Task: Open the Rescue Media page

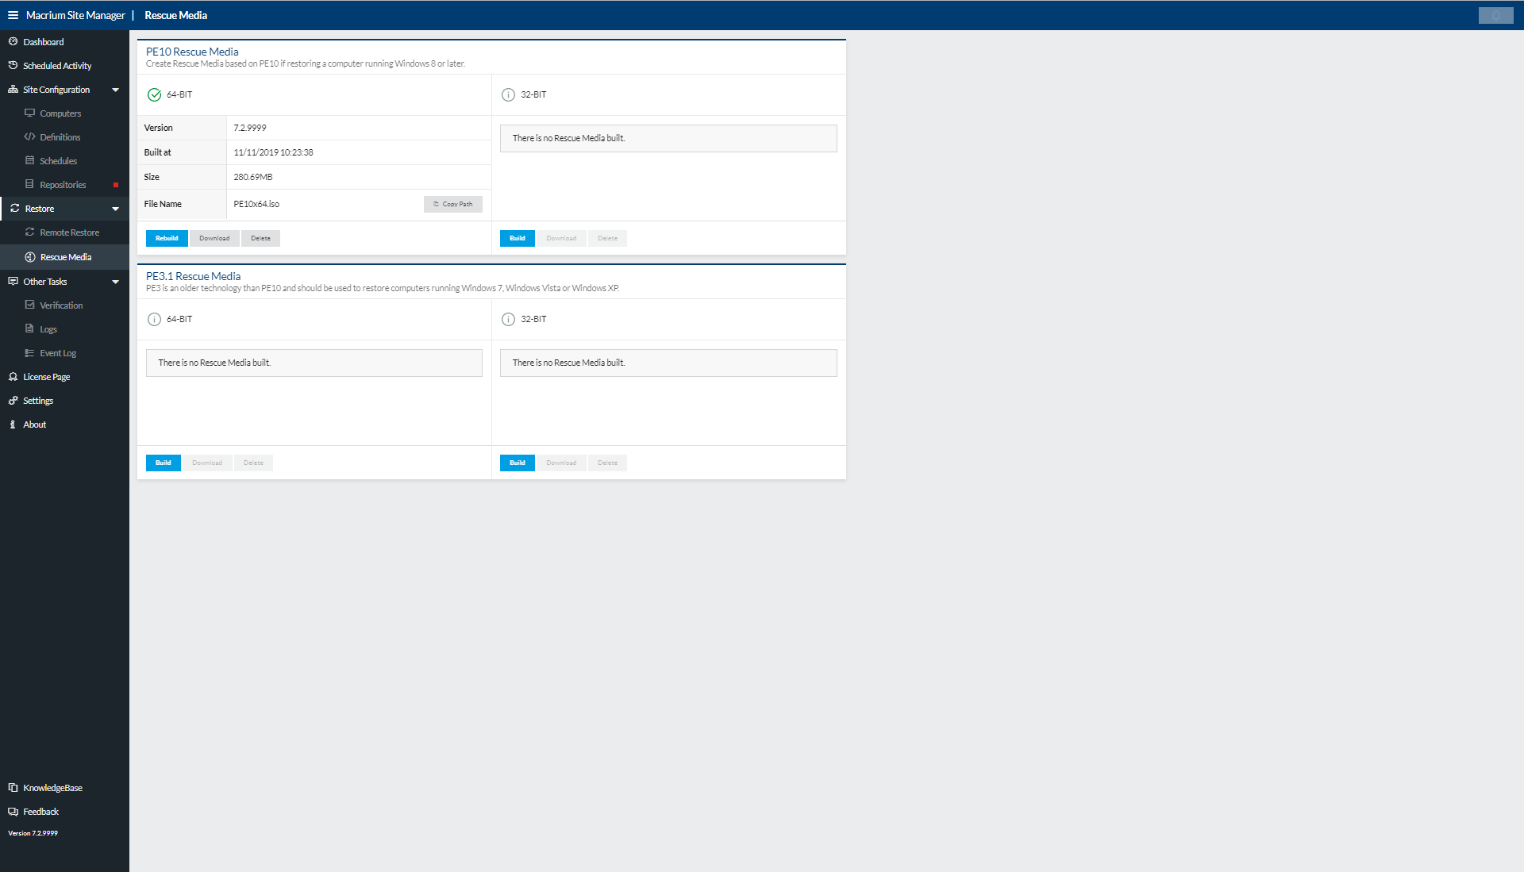Action: click(x=66, y=256)
